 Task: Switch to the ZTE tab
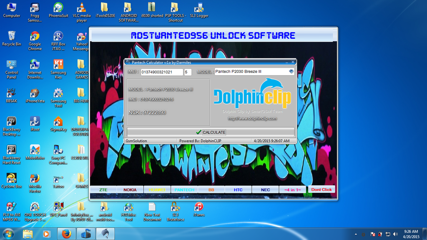point(103,190)
